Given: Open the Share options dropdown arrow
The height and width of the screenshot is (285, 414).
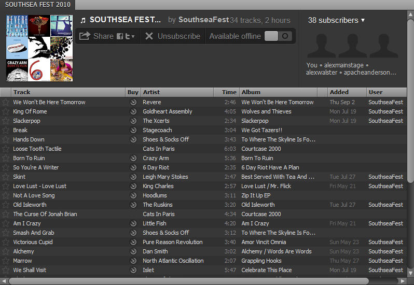Looking at the screenshot, I should (x=133, y=36).
